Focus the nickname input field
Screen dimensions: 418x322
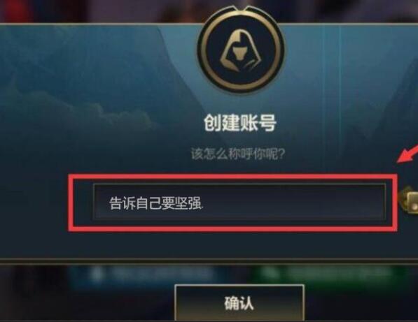[x=239, y=202]
